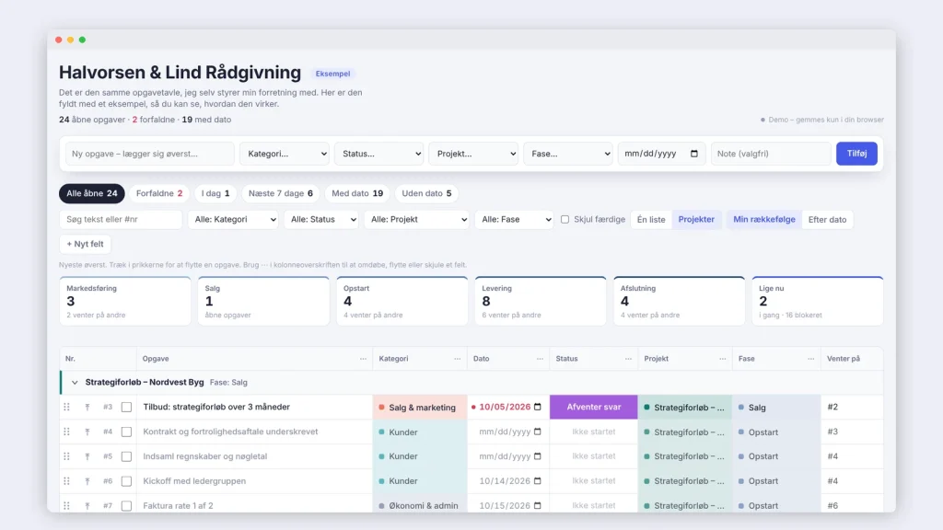The image size is (943, 530).
Task: Click the Økonomi & admin category chip
Action: 419,505
